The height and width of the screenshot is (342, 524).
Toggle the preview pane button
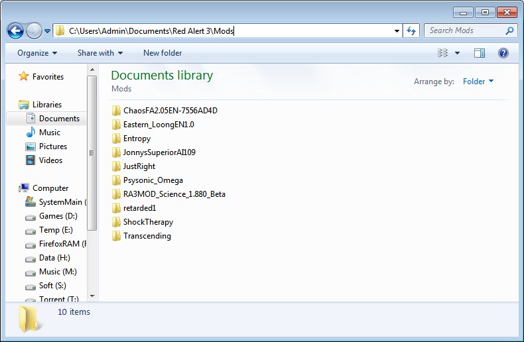point(480,53)
